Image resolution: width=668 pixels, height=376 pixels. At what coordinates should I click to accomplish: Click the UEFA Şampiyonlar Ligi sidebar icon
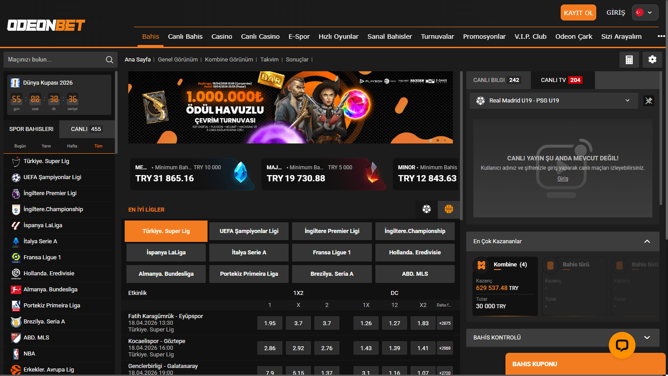16,177
